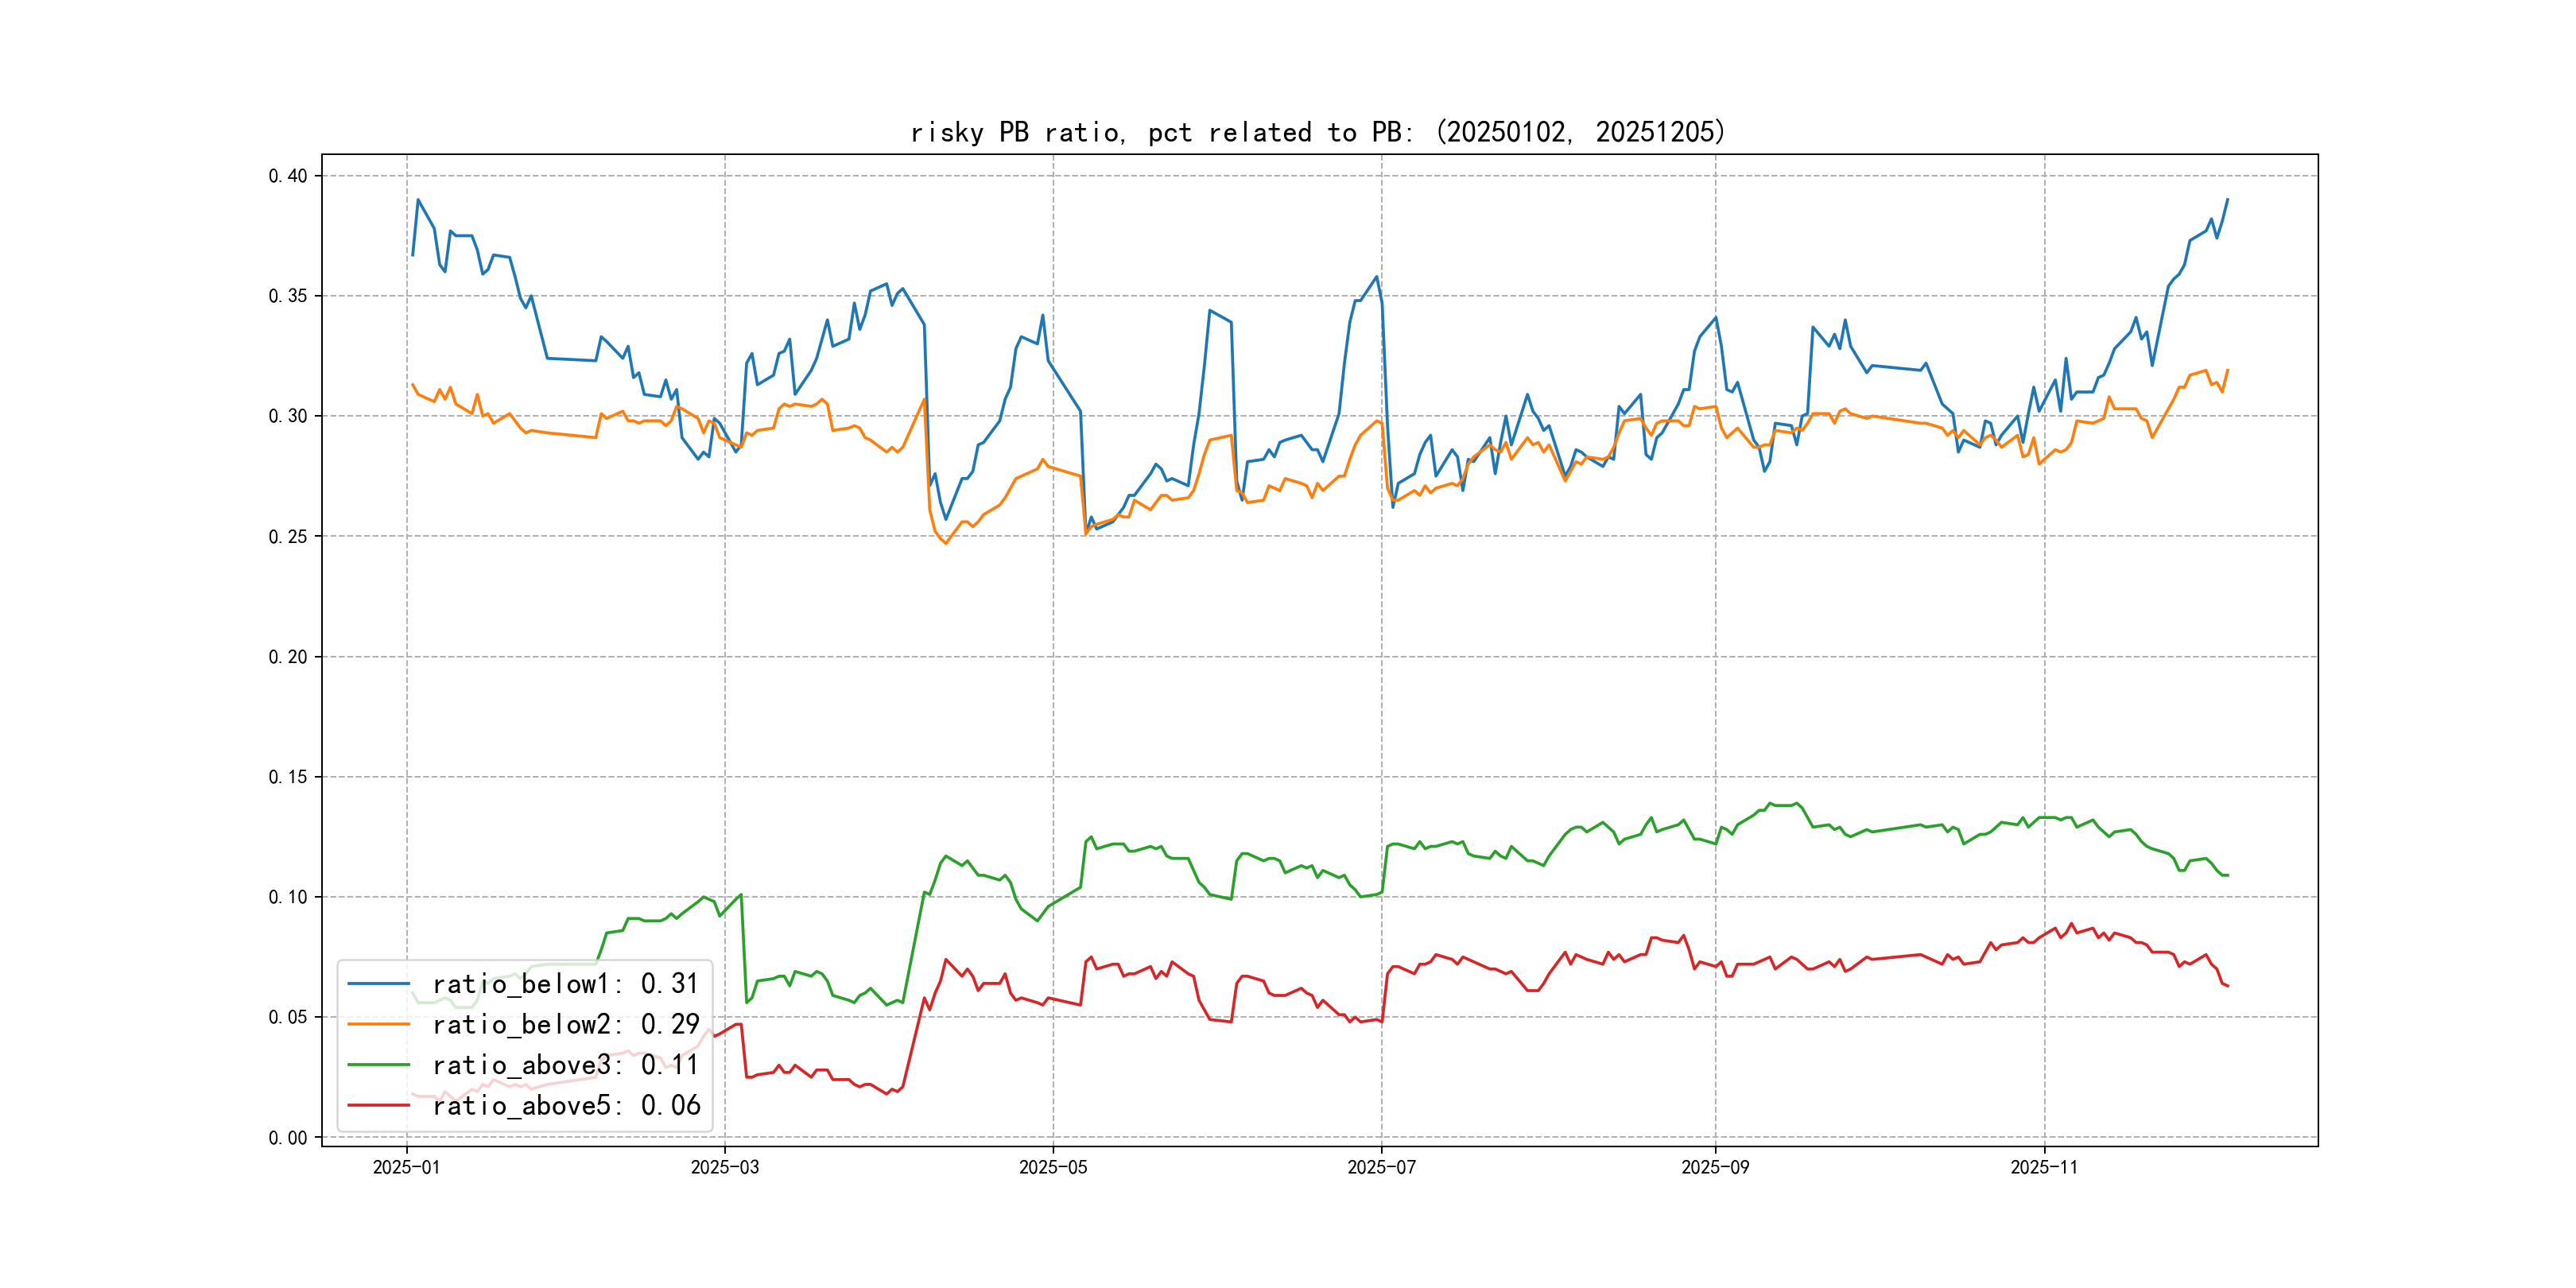Click the 2025-11 x-axis tick label

(x=2044, y=1168)
